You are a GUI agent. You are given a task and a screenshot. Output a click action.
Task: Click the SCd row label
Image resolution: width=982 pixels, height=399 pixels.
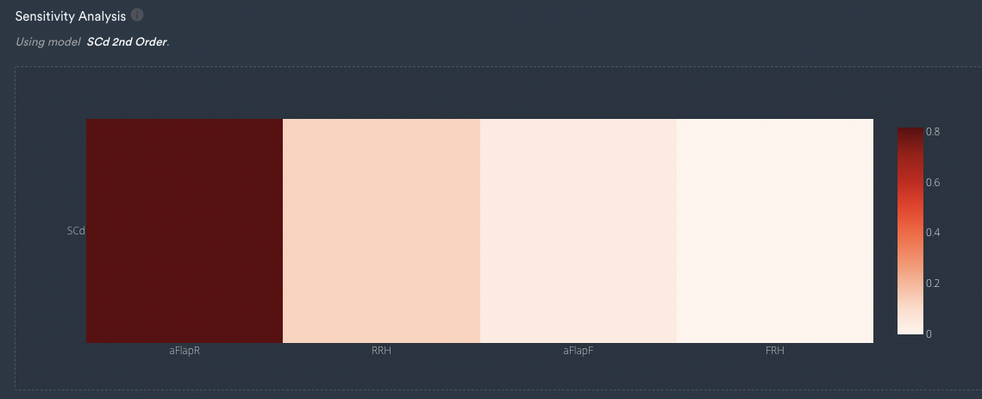pyautogui.click(x=76, y=230)
